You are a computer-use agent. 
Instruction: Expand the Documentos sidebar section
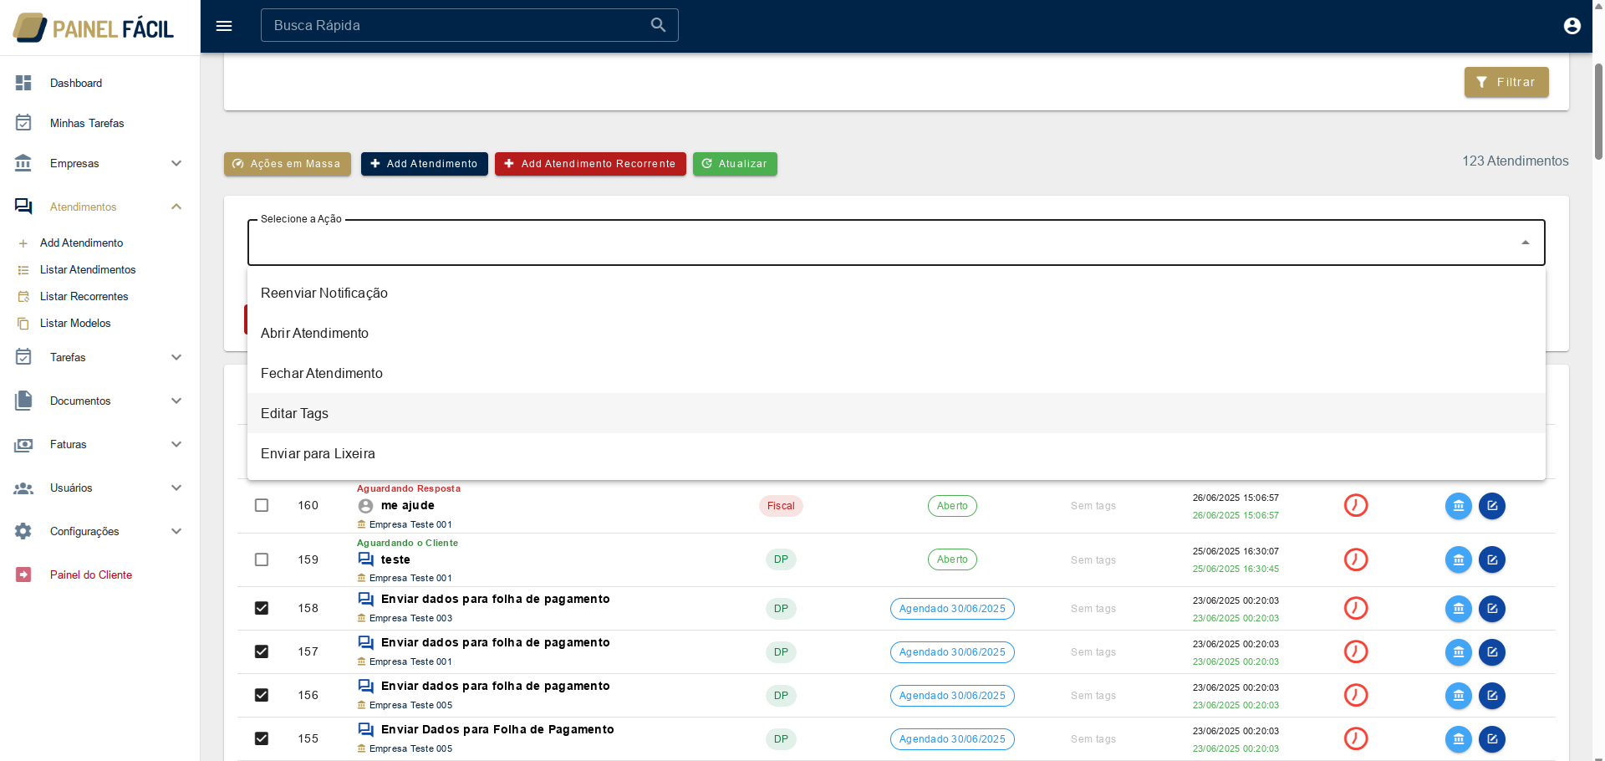(x=176, y=401)
